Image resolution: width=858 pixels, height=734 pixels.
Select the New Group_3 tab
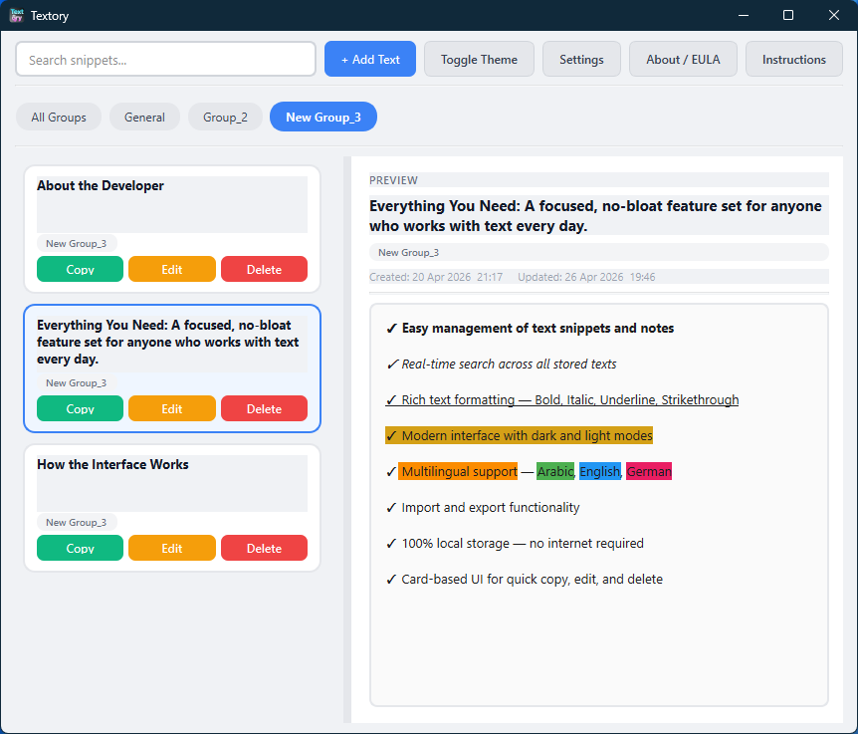(323, 118)
